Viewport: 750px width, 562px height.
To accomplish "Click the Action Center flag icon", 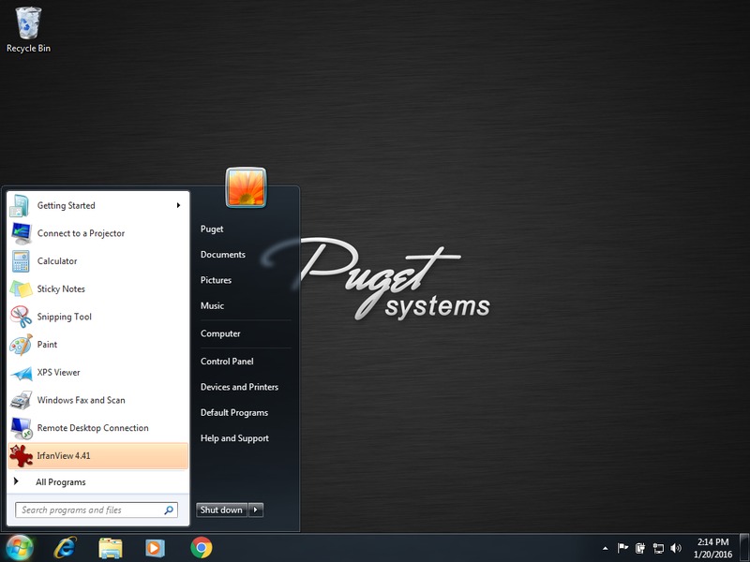I will pyautogui.click(x=622, y=548).
